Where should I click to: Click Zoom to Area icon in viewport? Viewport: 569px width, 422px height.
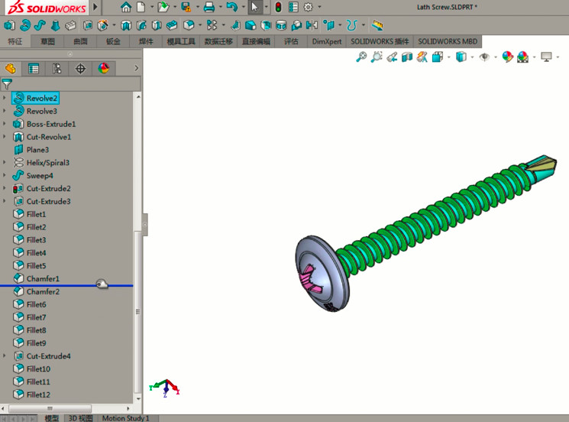coord(377,57)
